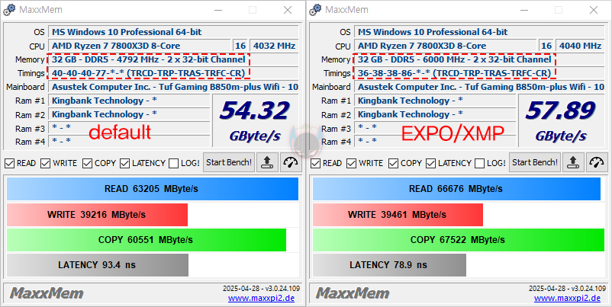Image resolution: width=612 pixels, height=307 pixels.
Task: Click Ram #3 empty slot field in left window
Action: (x=130, y=128)
